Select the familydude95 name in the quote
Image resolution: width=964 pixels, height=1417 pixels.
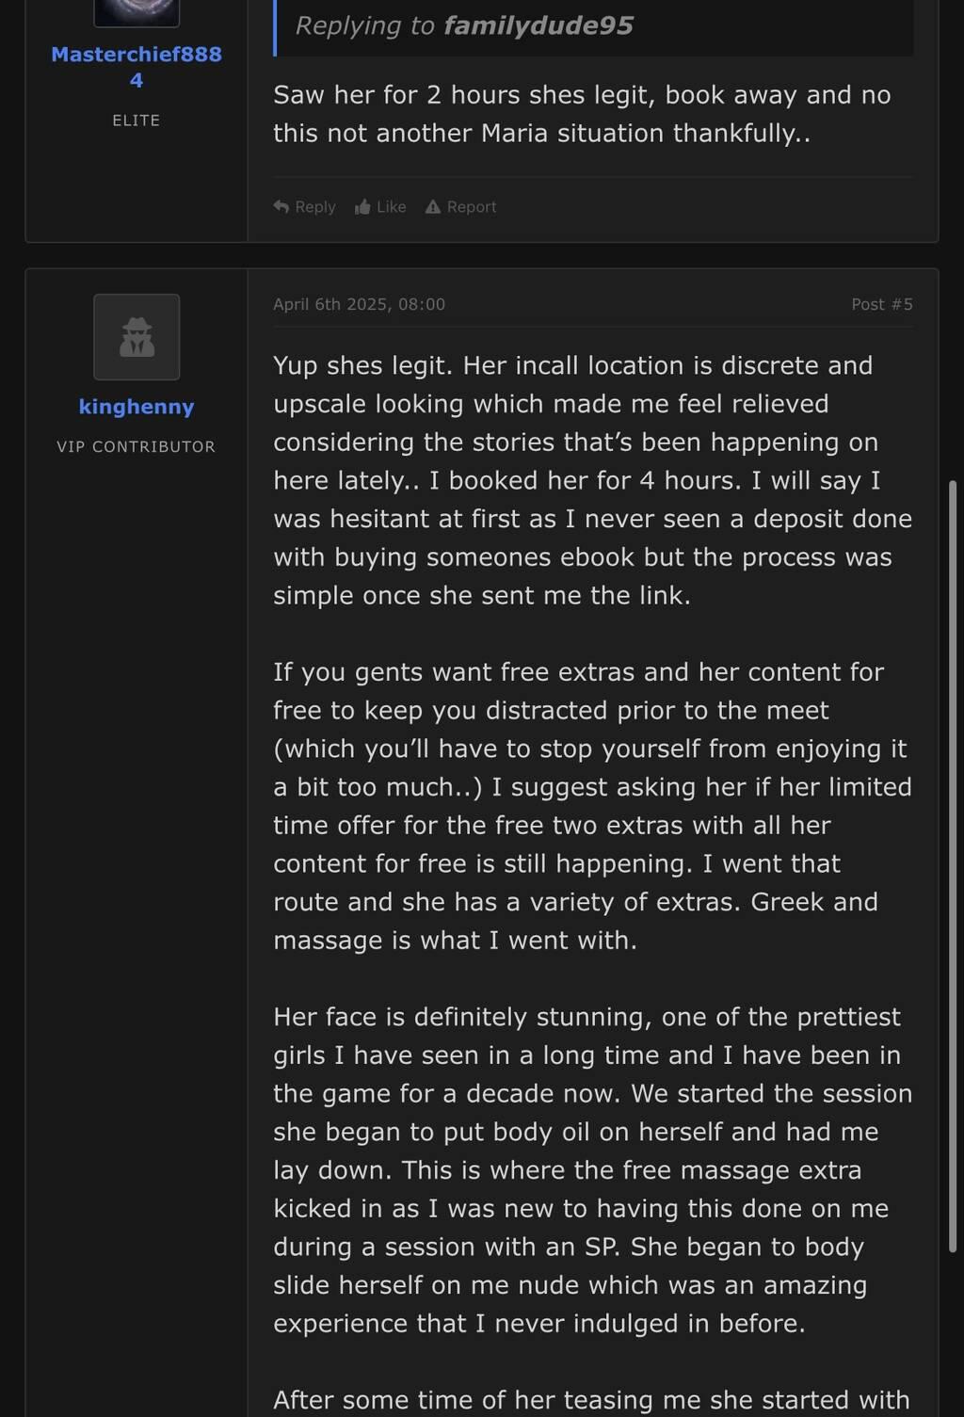click(x=538, y=25)
